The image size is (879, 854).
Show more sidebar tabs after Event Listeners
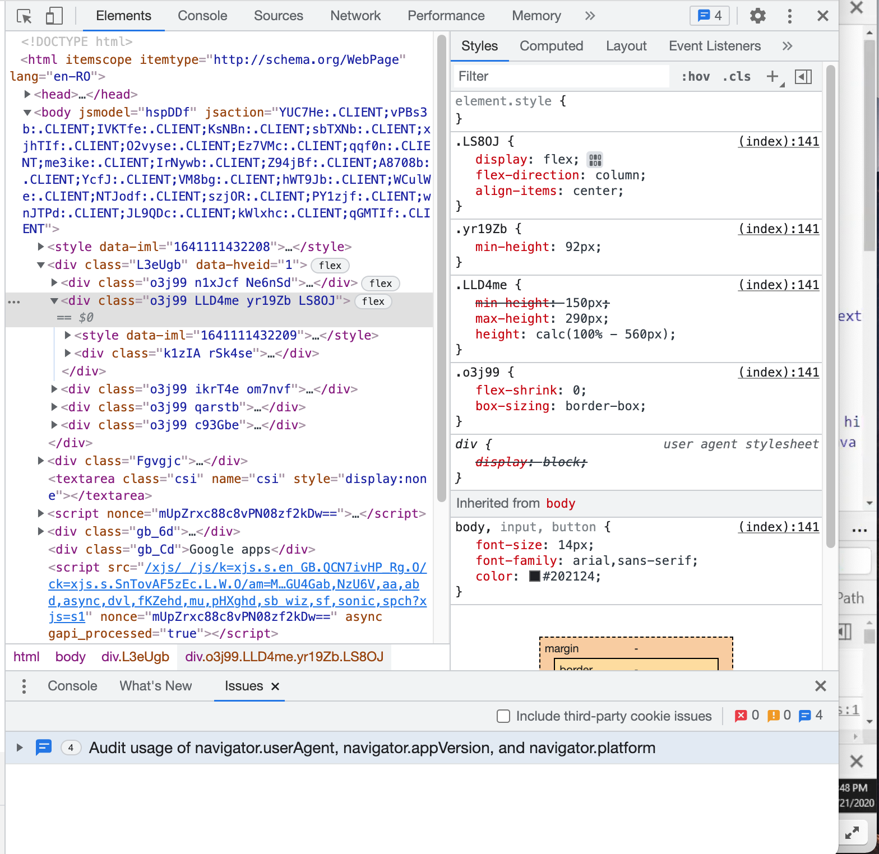(787, 46)
